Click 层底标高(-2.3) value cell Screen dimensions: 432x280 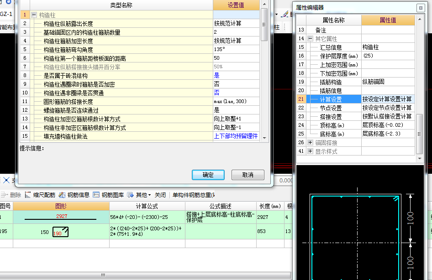point(388,134)
